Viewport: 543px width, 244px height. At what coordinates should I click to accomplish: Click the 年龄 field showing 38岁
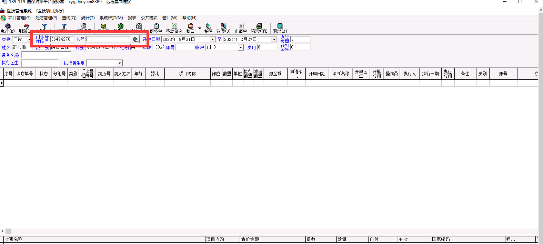click(159, 47)
